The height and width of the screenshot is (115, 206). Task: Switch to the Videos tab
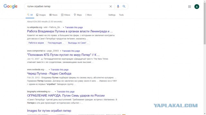(66, 15)
